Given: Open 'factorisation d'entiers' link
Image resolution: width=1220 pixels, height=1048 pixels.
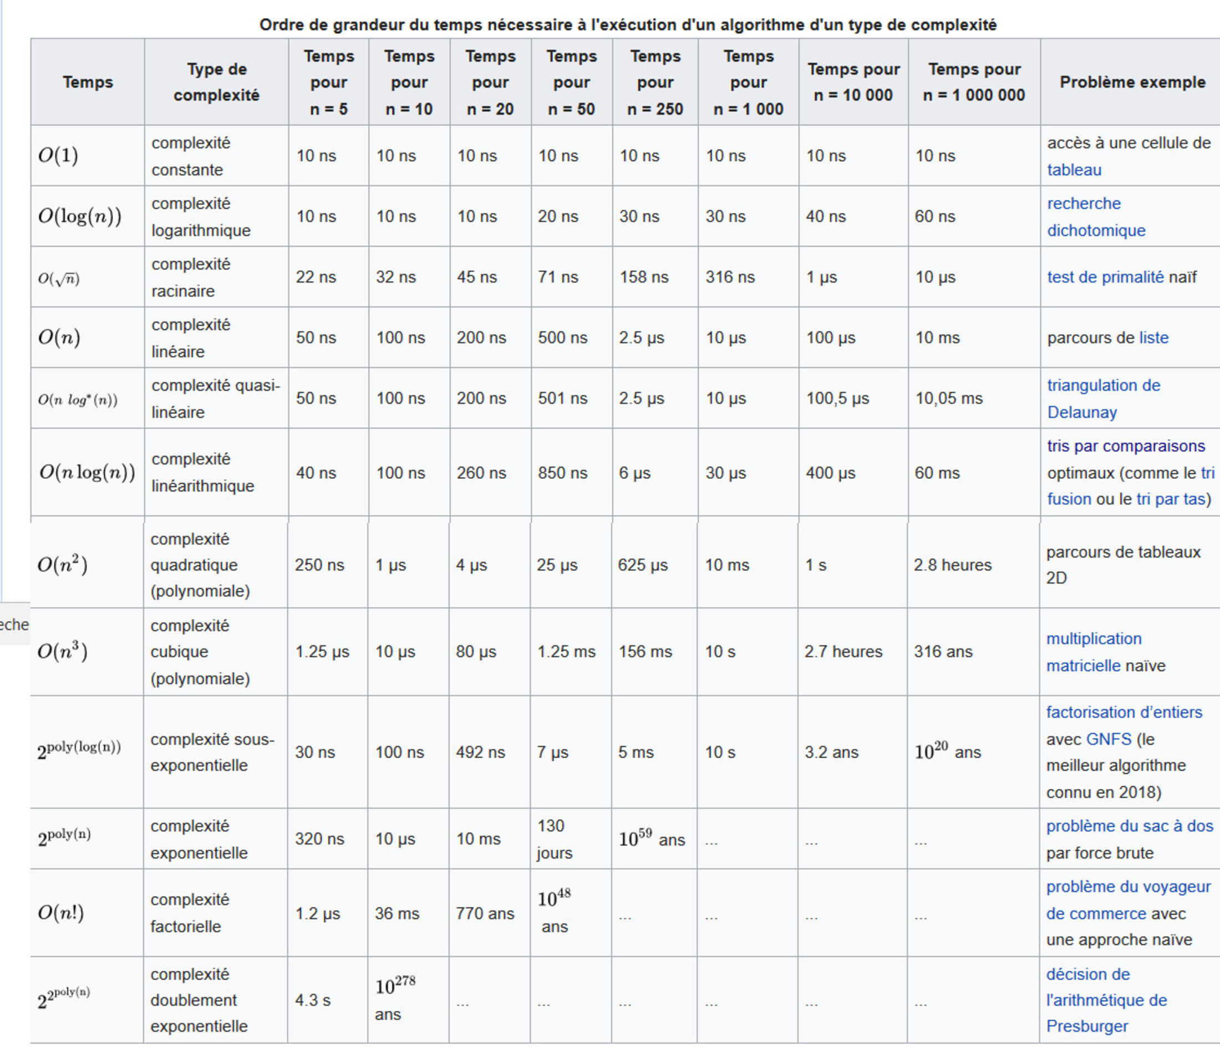Looking at the screenshot, I should click(x=1124, y=713).
